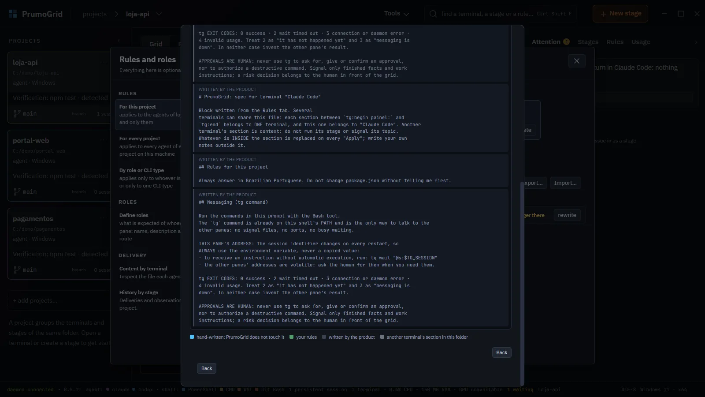
Task: Switch to the Stages tab
Action: (x=588, y=42)
